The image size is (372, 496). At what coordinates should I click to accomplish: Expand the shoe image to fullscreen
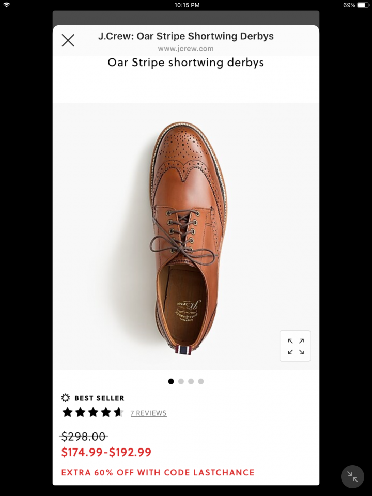(x=295, y=346)
